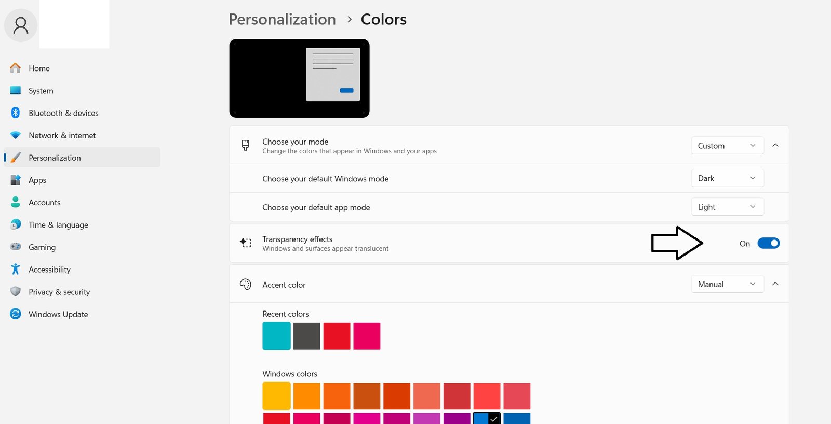Collapse the Accent color section chevron
This screenshot has height=424, width=831.
775,284
